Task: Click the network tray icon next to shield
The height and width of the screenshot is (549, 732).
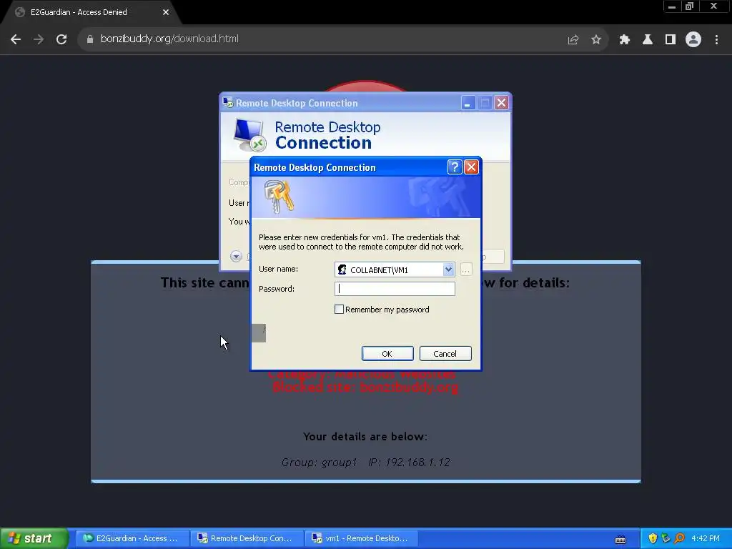Action: click(666, 538)
